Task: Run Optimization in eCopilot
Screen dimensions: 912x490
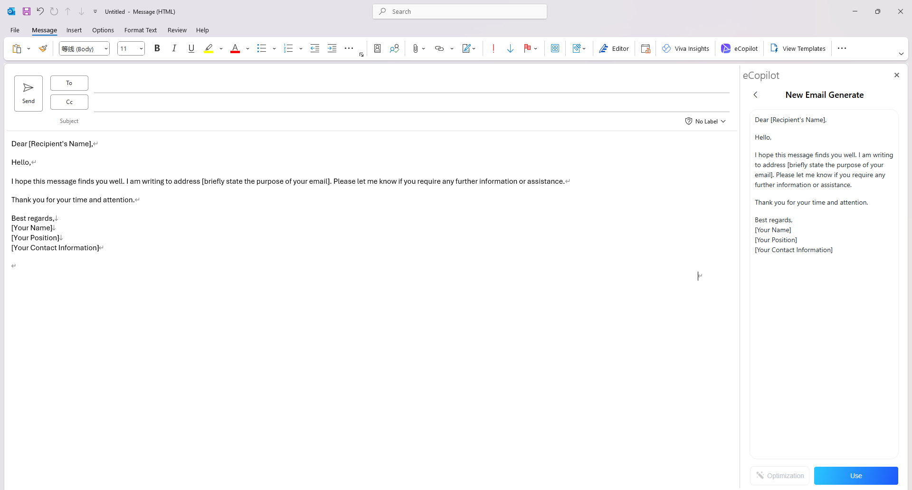Action: point(779,476)
